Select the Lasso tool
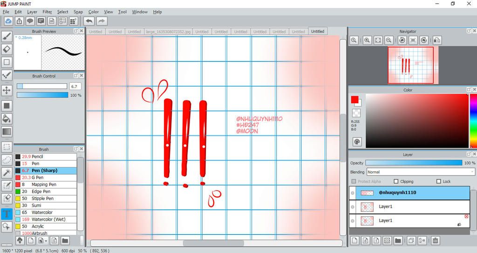The height and width of the screenshot is (253, 477). [7, 160]
